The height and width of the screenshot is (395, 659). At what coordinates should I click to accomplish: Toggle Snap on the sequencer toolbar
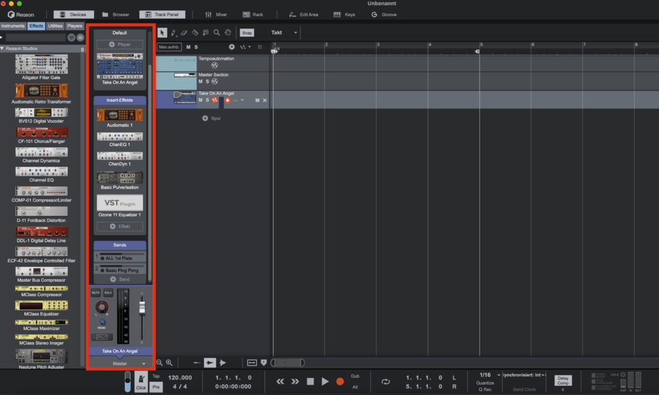tap(246, 32)
